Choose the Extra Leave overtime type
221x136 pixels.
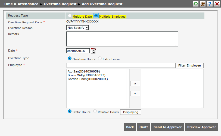coord(100,58)
